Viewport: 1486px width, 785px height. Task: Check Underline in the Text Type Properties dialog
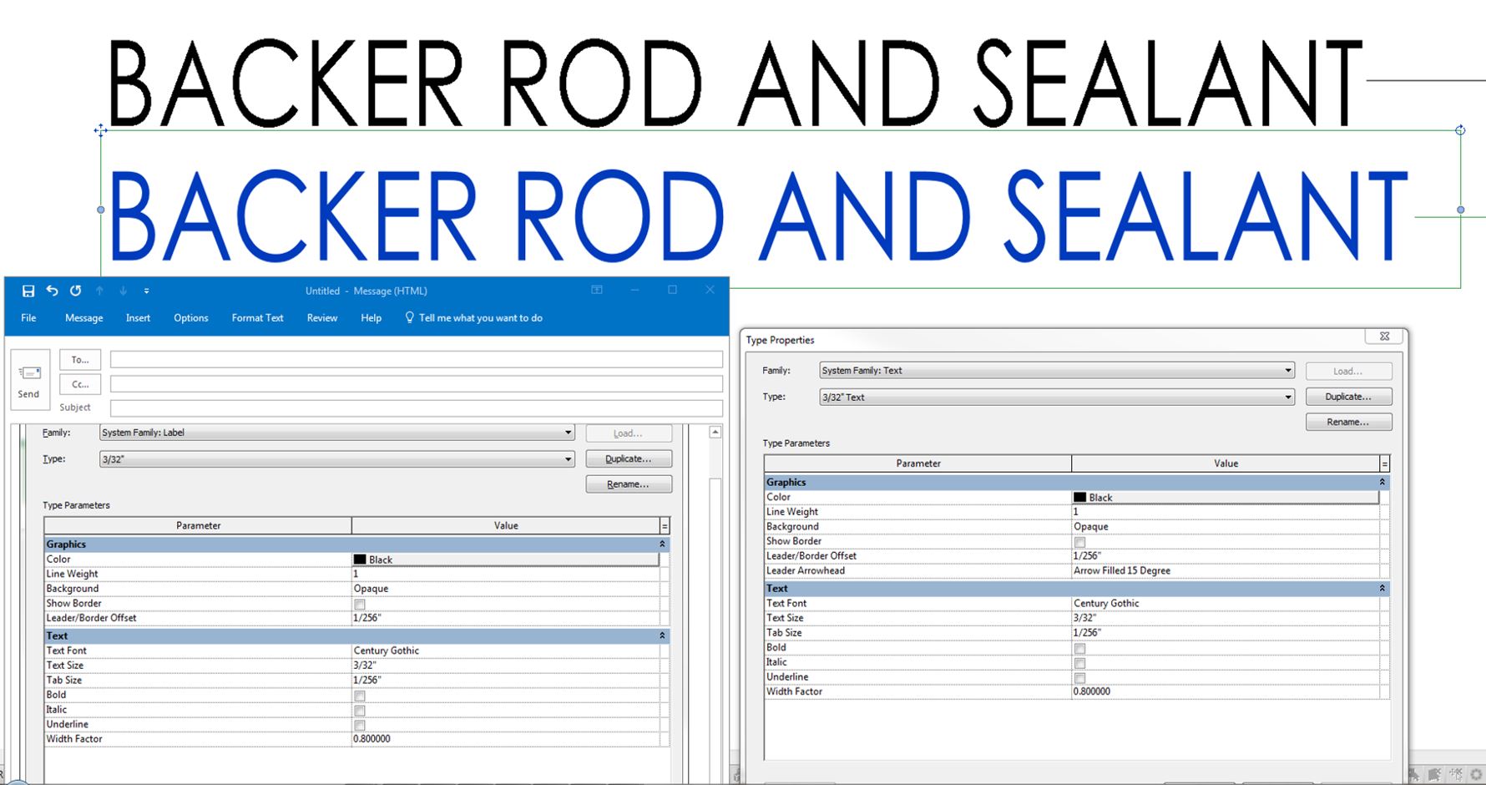pyautogui.click(x=1079, y=678)
